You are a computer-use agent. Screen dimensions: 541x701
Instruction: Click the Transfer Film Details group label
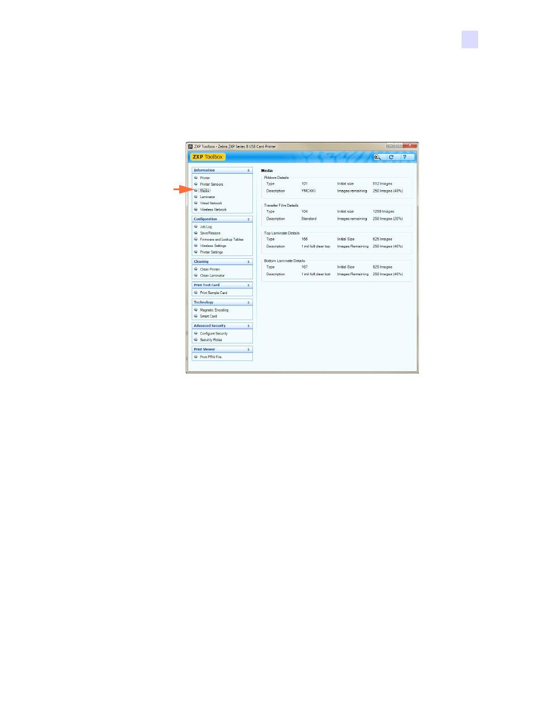point(281,205)
